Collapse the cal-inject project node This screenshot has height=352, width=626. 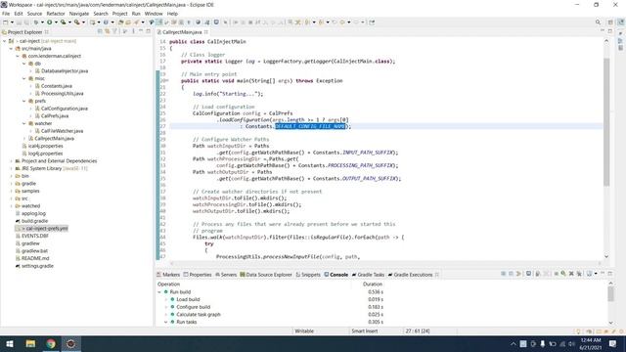[4, 41]
